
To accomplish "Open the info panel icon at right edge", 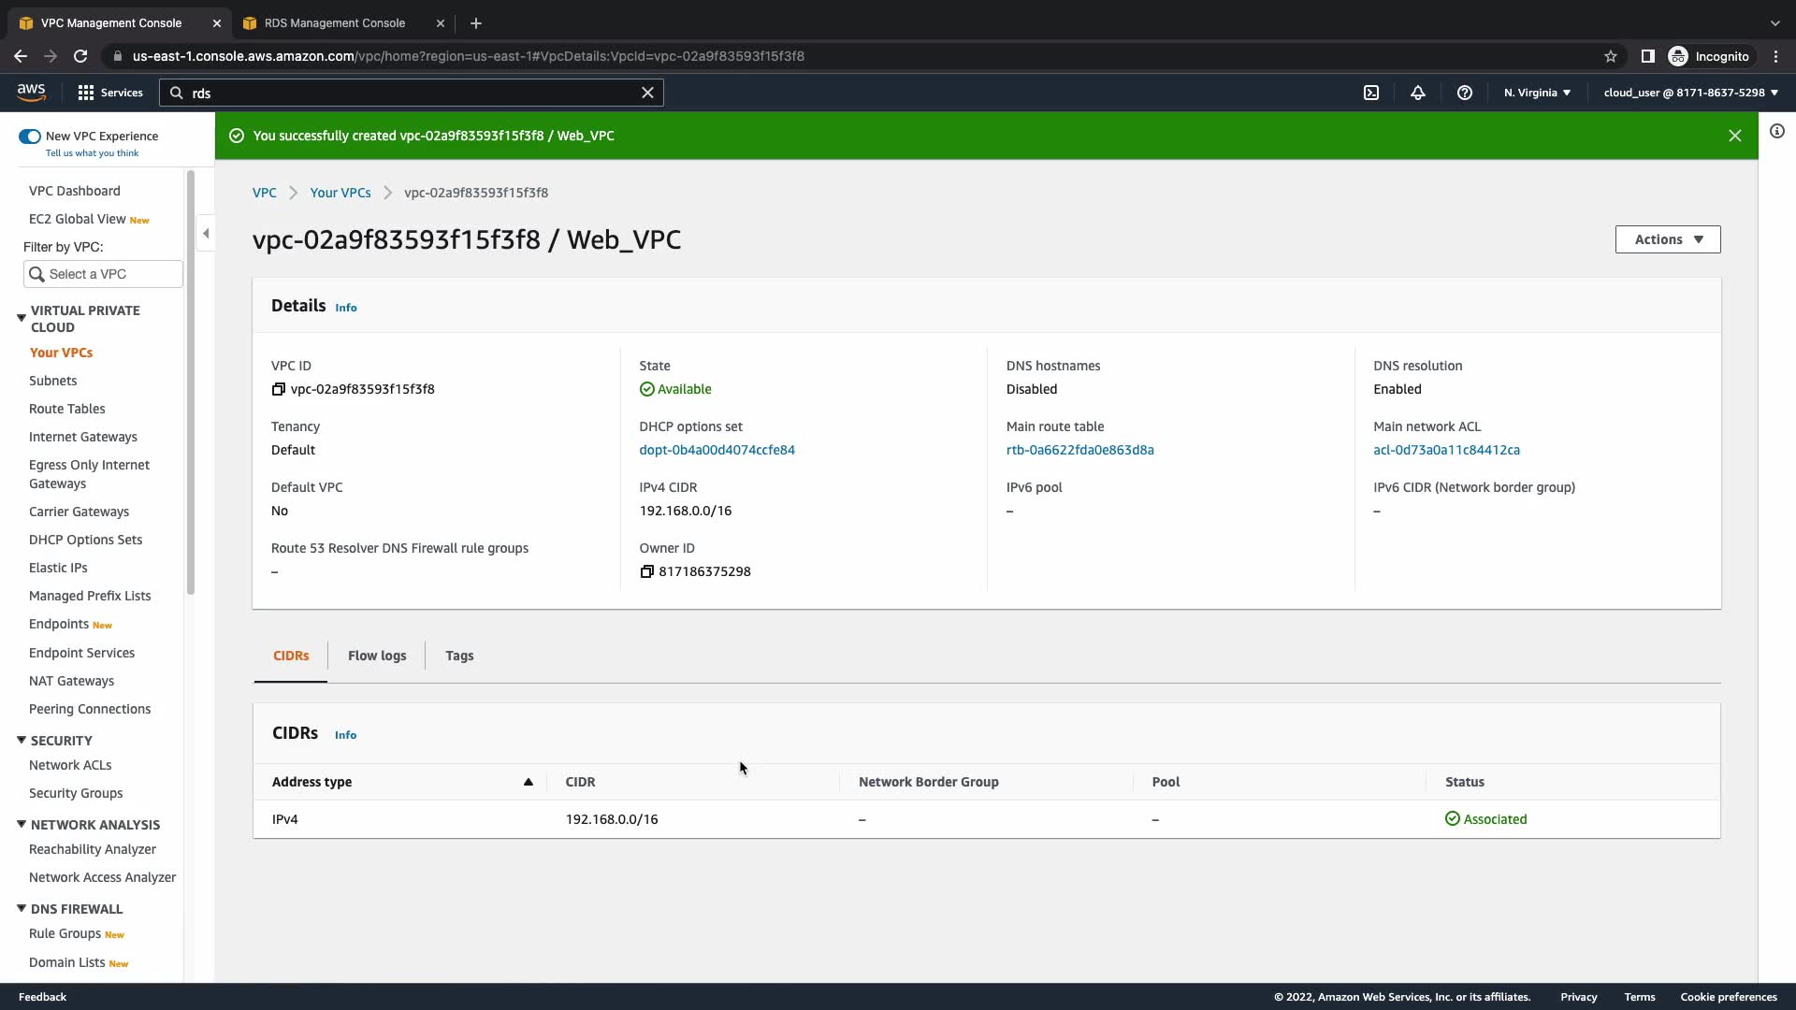I will tap(1777, 132).
